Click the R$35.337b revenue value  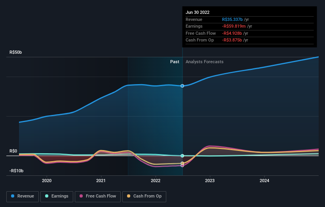tap(232, 19)
